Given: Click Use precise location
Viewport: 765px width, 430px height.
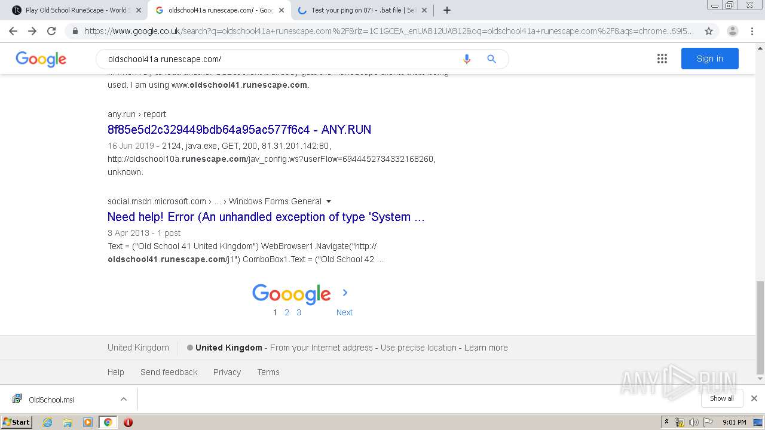Looking at the screenshot, I should tap(418, 348).
